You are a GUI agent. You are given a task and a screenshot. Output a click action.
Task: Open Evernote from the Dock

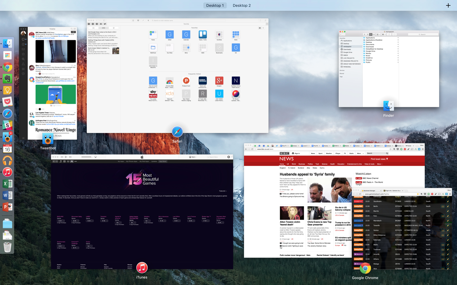click(x=7, y=79)
